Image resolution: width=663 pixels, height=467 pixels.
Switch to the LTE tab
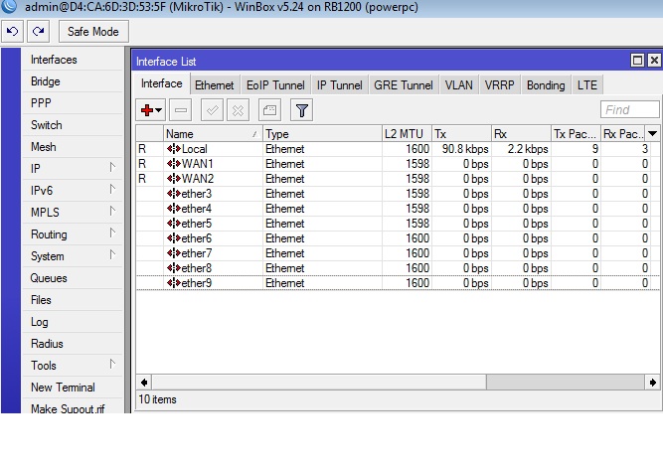[x=587, y=85]
